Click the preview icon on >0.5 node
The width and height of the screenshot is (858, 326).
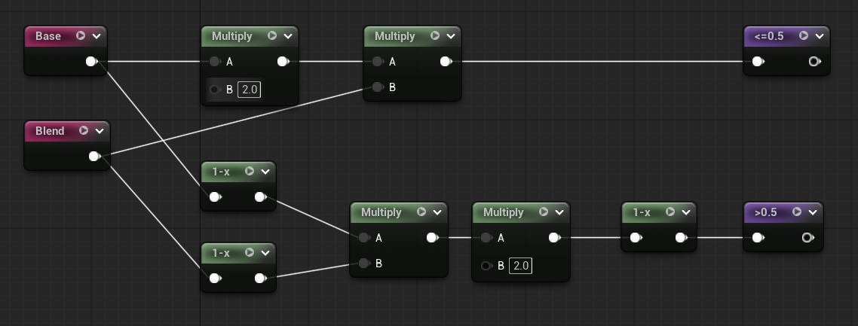pyautogui.click(x=797, y=212)
